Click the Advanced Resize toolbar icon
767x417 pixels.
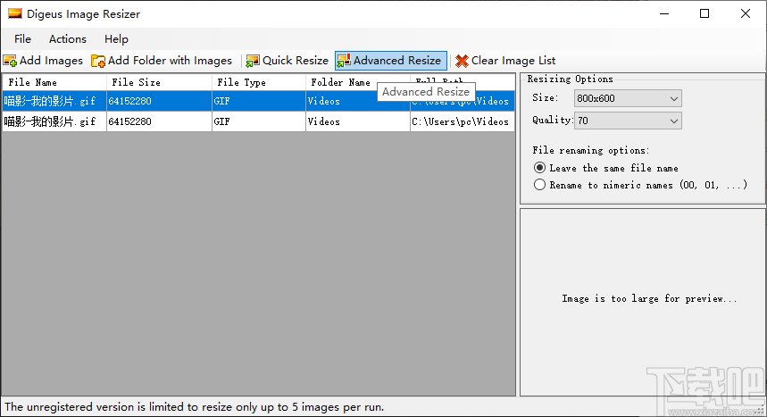coord(344,61)
